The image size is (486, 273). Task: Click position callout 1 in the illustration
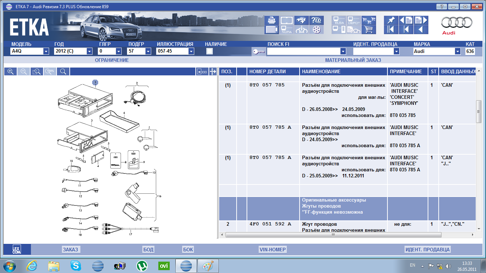click(x=96, y=82)
